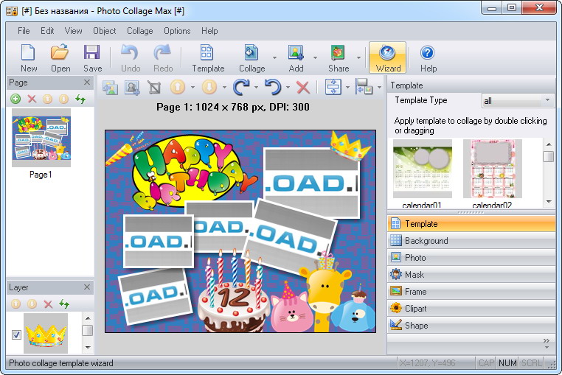Screen dimensions: 562x375
Task: Open the Help menu
Action: (x=209, y=31)
